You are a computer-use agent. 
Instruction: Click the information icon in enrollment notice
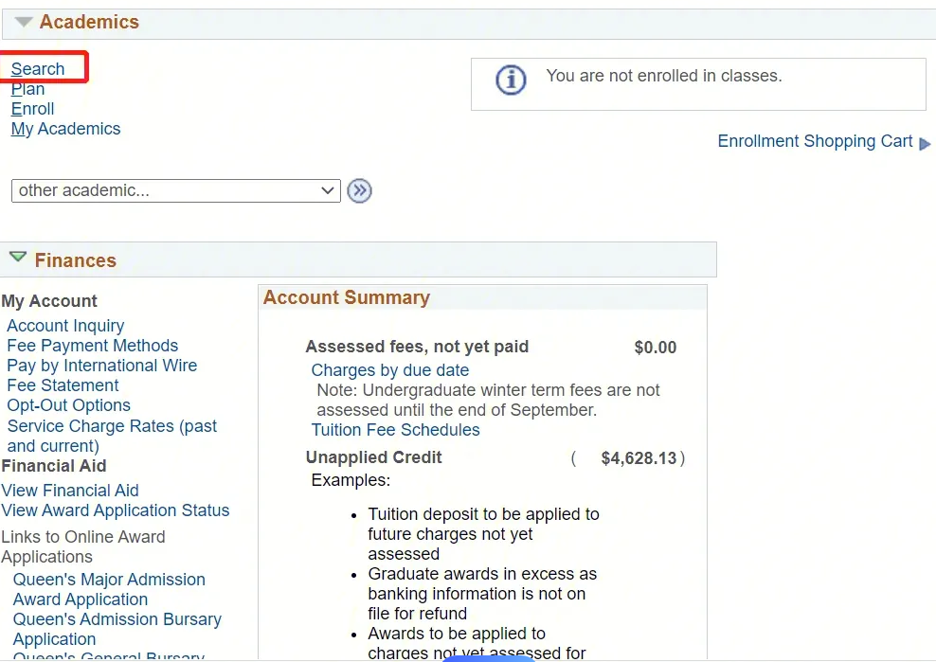tap(511, 81)
